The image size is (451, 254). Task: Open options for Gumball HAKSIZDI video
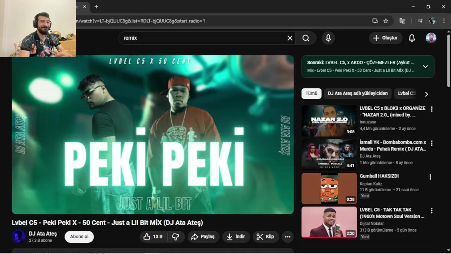pos(430,177)
